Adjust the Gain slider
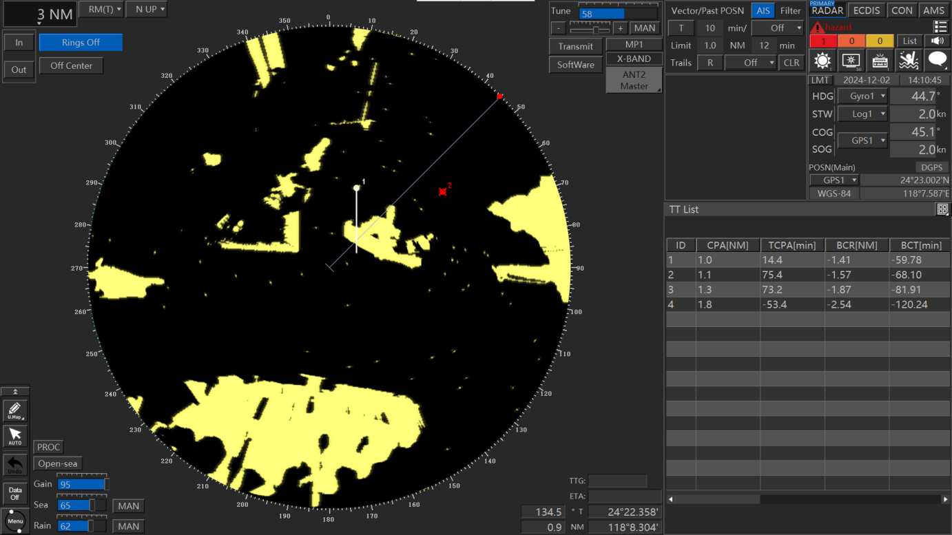The image size is (952, 535). click(x=81, y=483)
